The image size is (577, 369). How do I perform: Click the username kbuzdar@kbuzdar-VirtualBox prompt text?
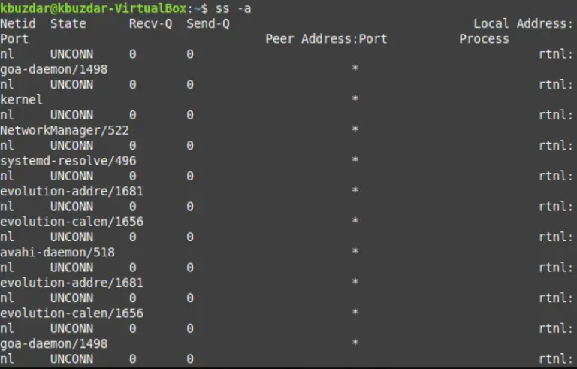point(93,8)
